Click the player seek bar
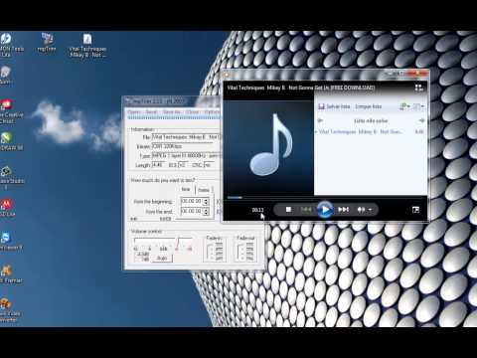The height and width of the screenshot is (358, 477). point(325,198)
